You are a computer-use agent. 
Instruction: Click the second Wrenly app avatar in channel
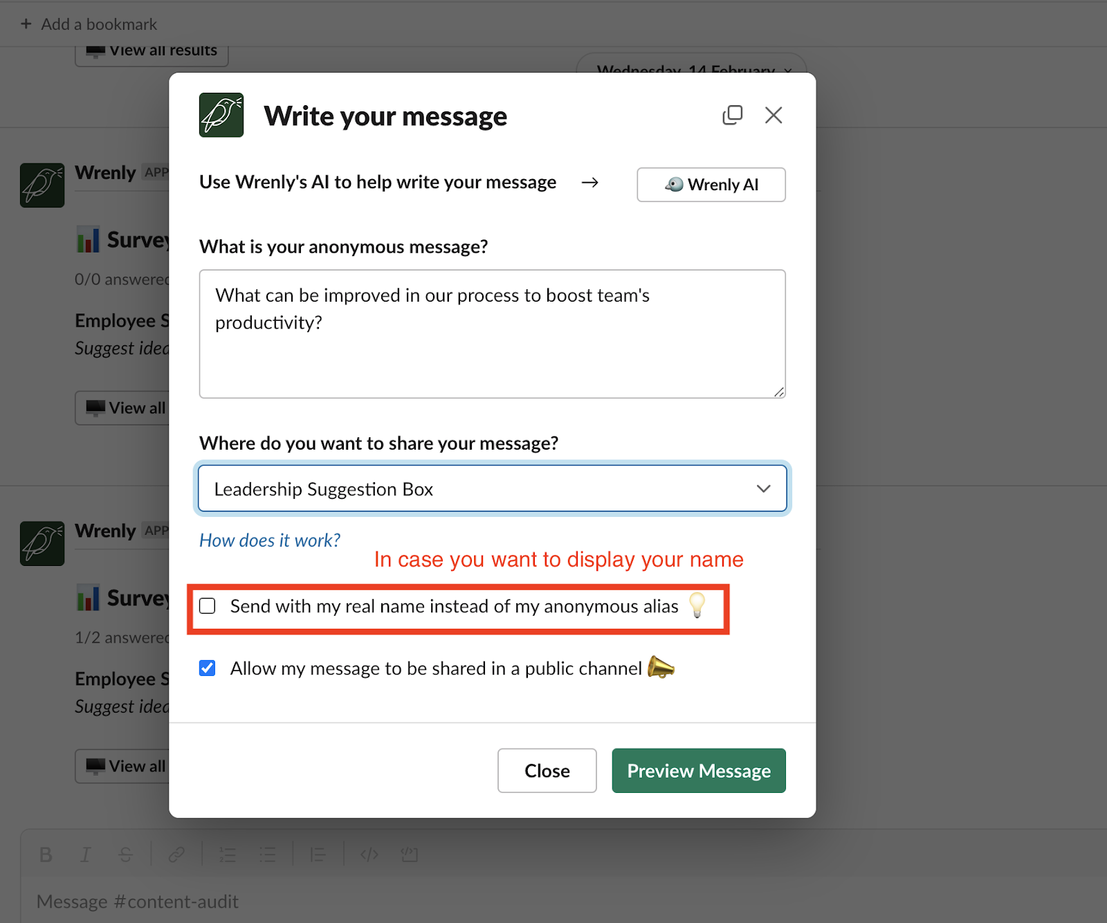pos(42,544)
